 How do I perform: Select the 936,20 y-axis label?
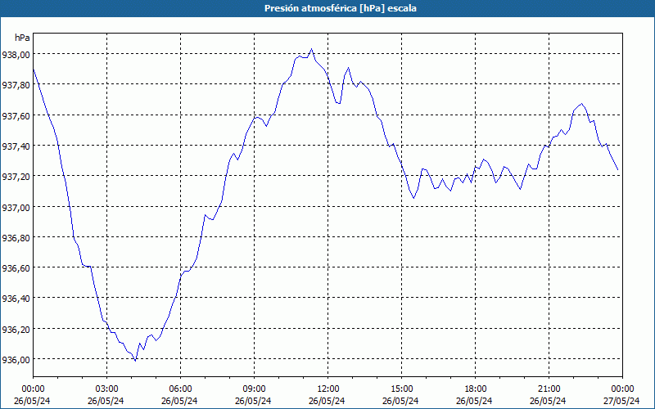[16, 329]
